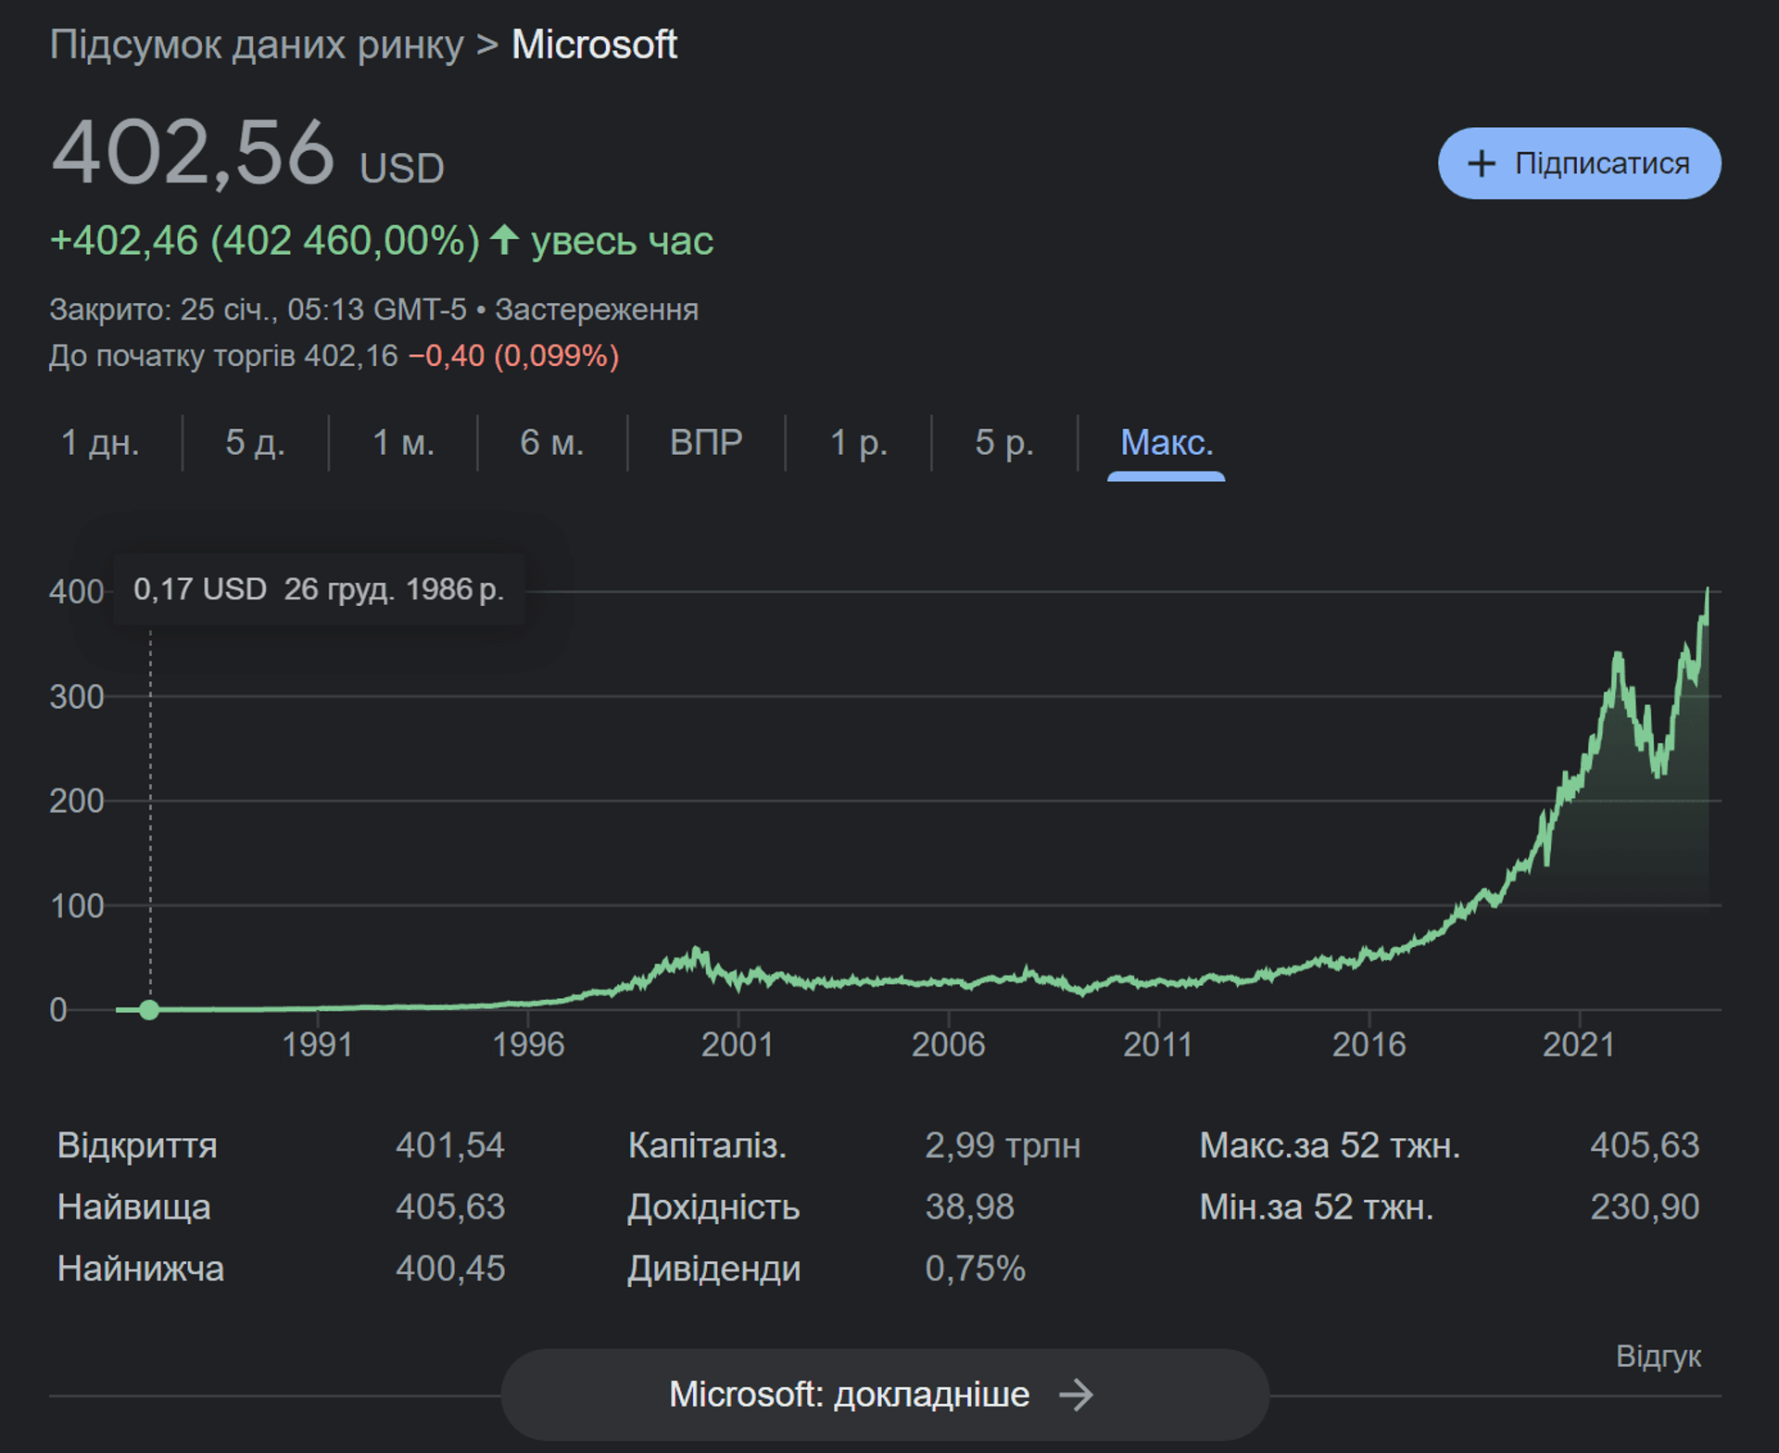Click the Мін.за 52 тжн. value 230,90
Image resolution: width=1779 pixels, height=1453 pixels.
coord(1645,1207)
